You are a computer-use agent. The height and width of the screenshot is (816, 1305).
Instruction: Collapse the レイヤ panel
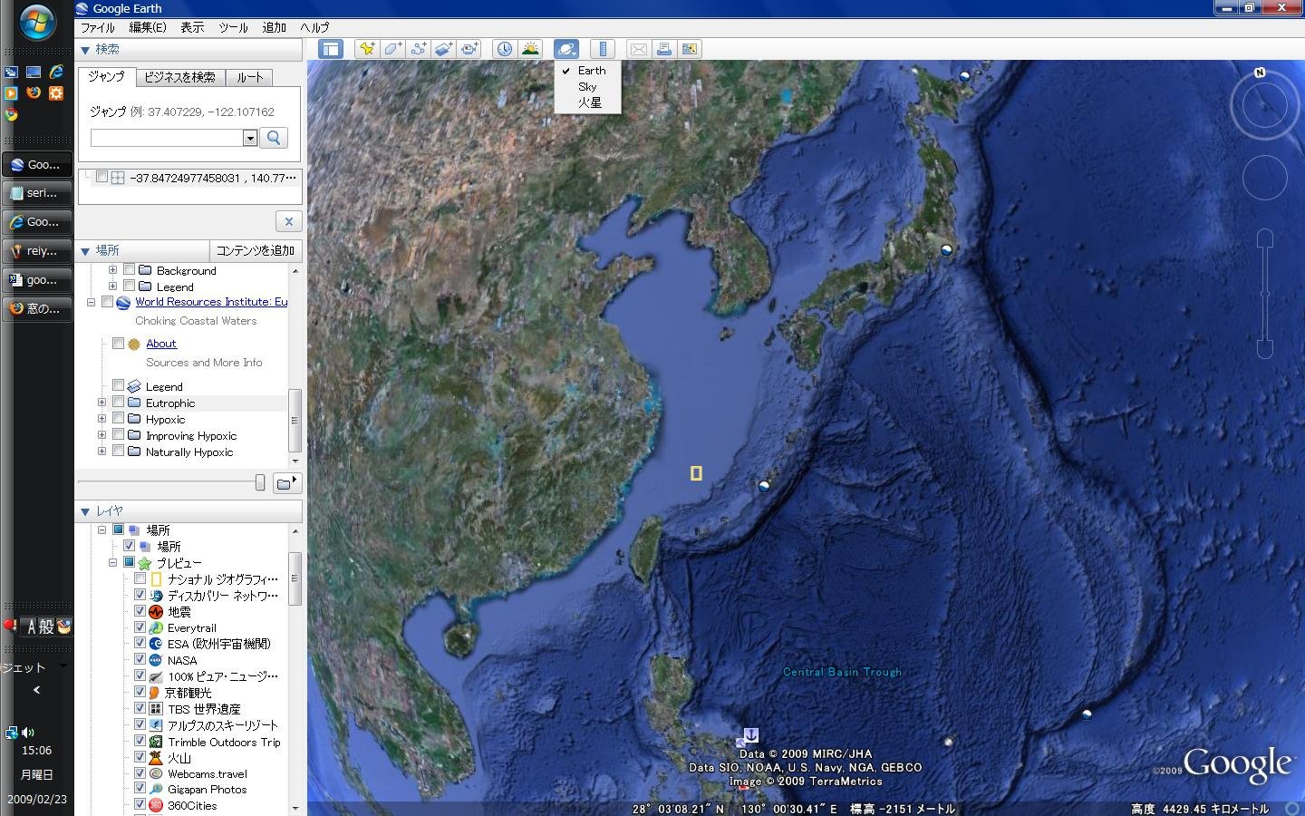pos(85,511)
